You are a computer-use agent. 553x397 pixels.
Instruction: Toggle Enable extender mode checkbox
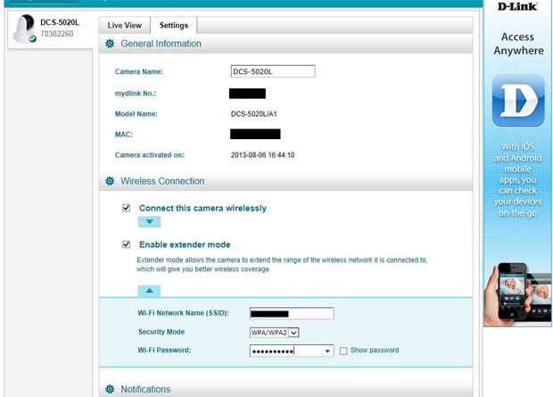click(x=126, y=244)
